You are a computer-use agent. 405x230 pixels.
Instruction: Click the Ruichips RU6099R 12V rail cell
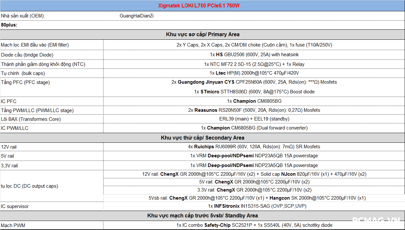(x=254, y=147)
